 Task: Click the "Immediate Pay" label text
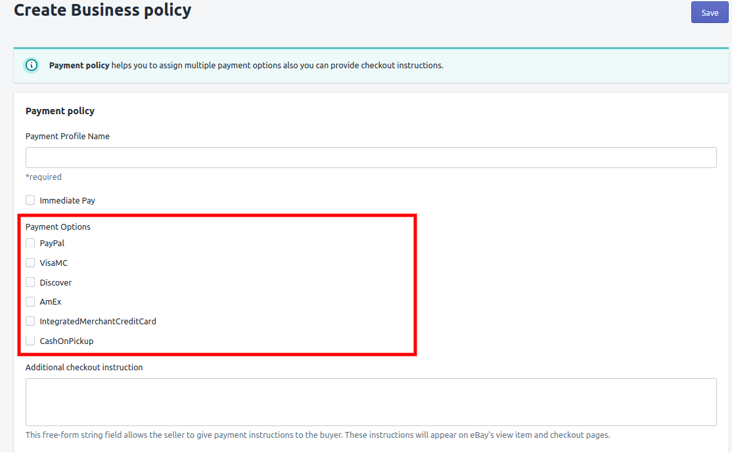click(x=67, y=201)
